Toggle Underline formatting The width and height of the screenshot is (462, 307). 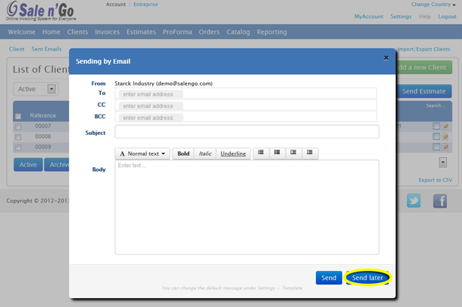point(233,153)
